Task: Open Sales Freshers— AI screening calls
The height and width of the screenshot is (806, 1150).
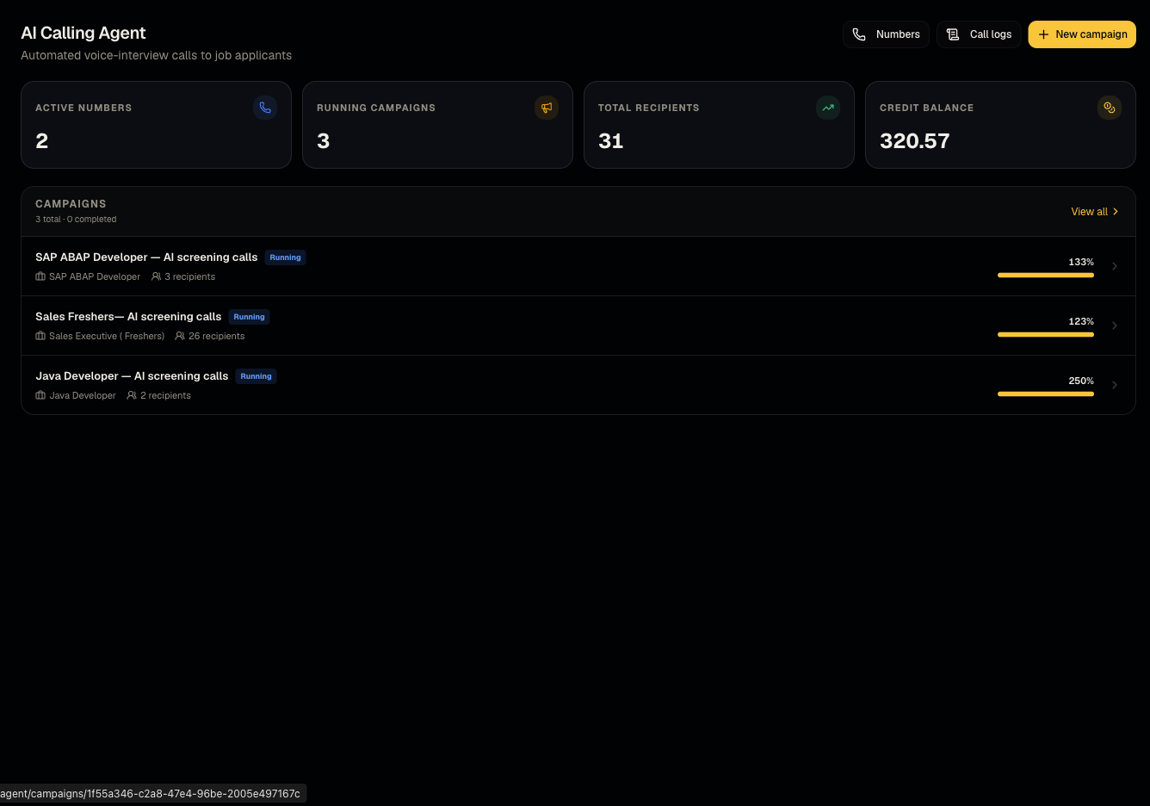Action: coord(128,317)
